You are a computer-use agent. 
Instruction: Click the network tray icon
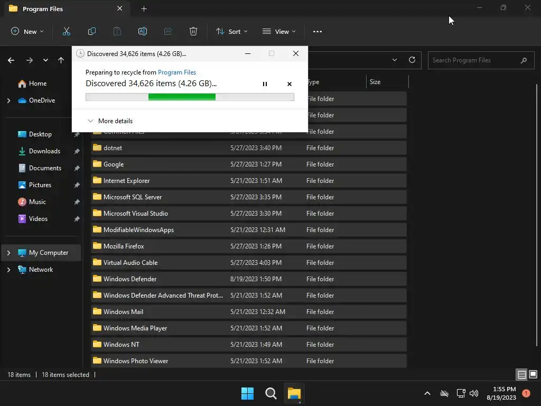click(461, 393)
